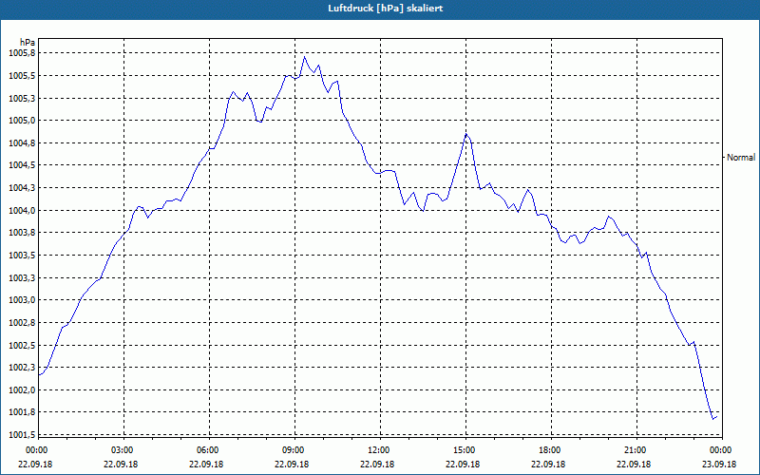Click the 1004,3 y-axis value
The width and height of the screenshot is (760, 475).
pyautogui.click(x=22, y=187)
